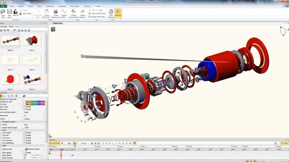Click the magnifier icon in Views toolbar

5,30
